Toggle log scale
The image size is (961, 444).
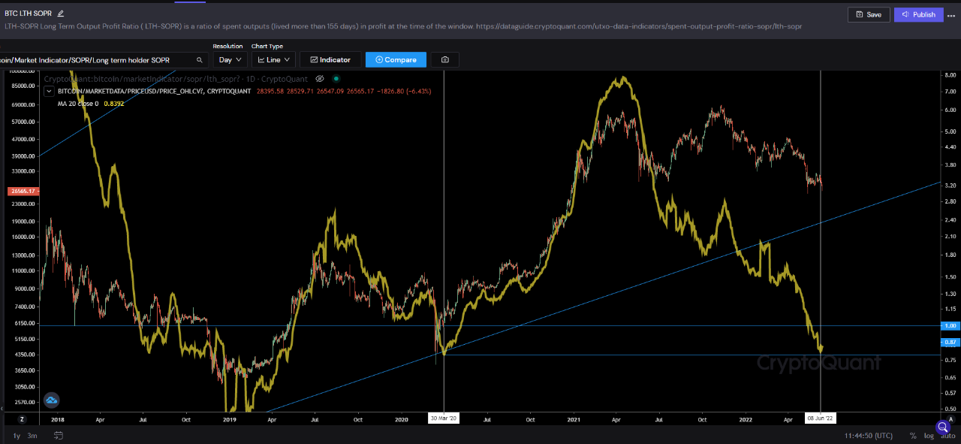click(929, 436)
